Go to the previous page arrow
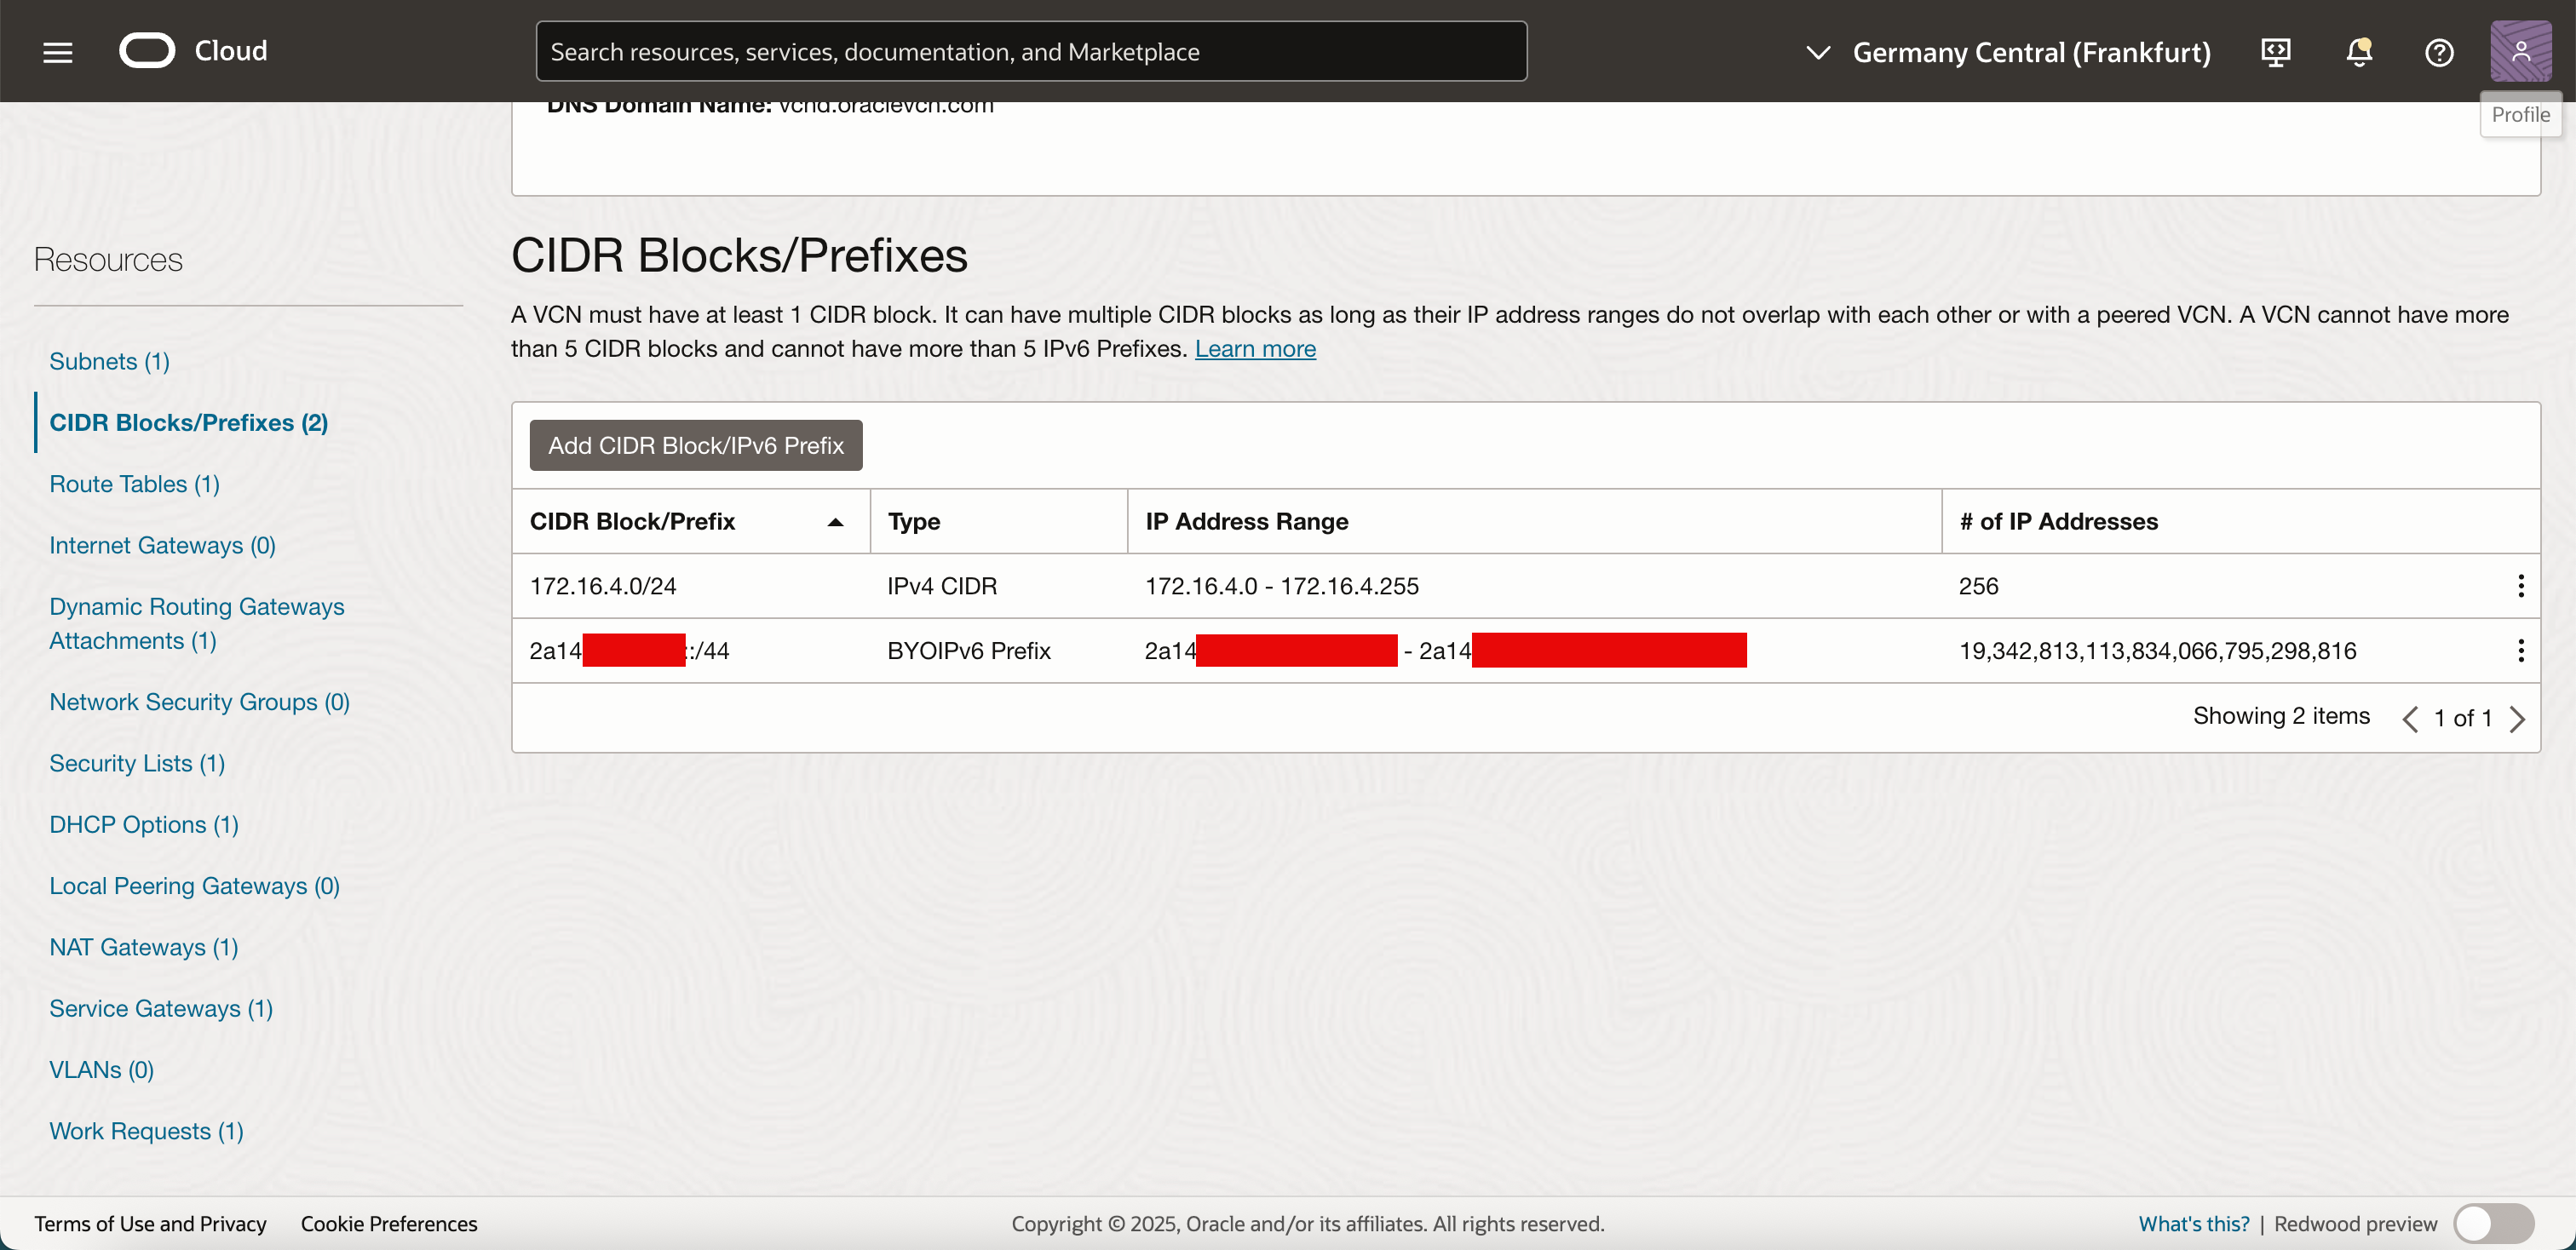Screen dimensions: 2576x1250 [2410, 719]
